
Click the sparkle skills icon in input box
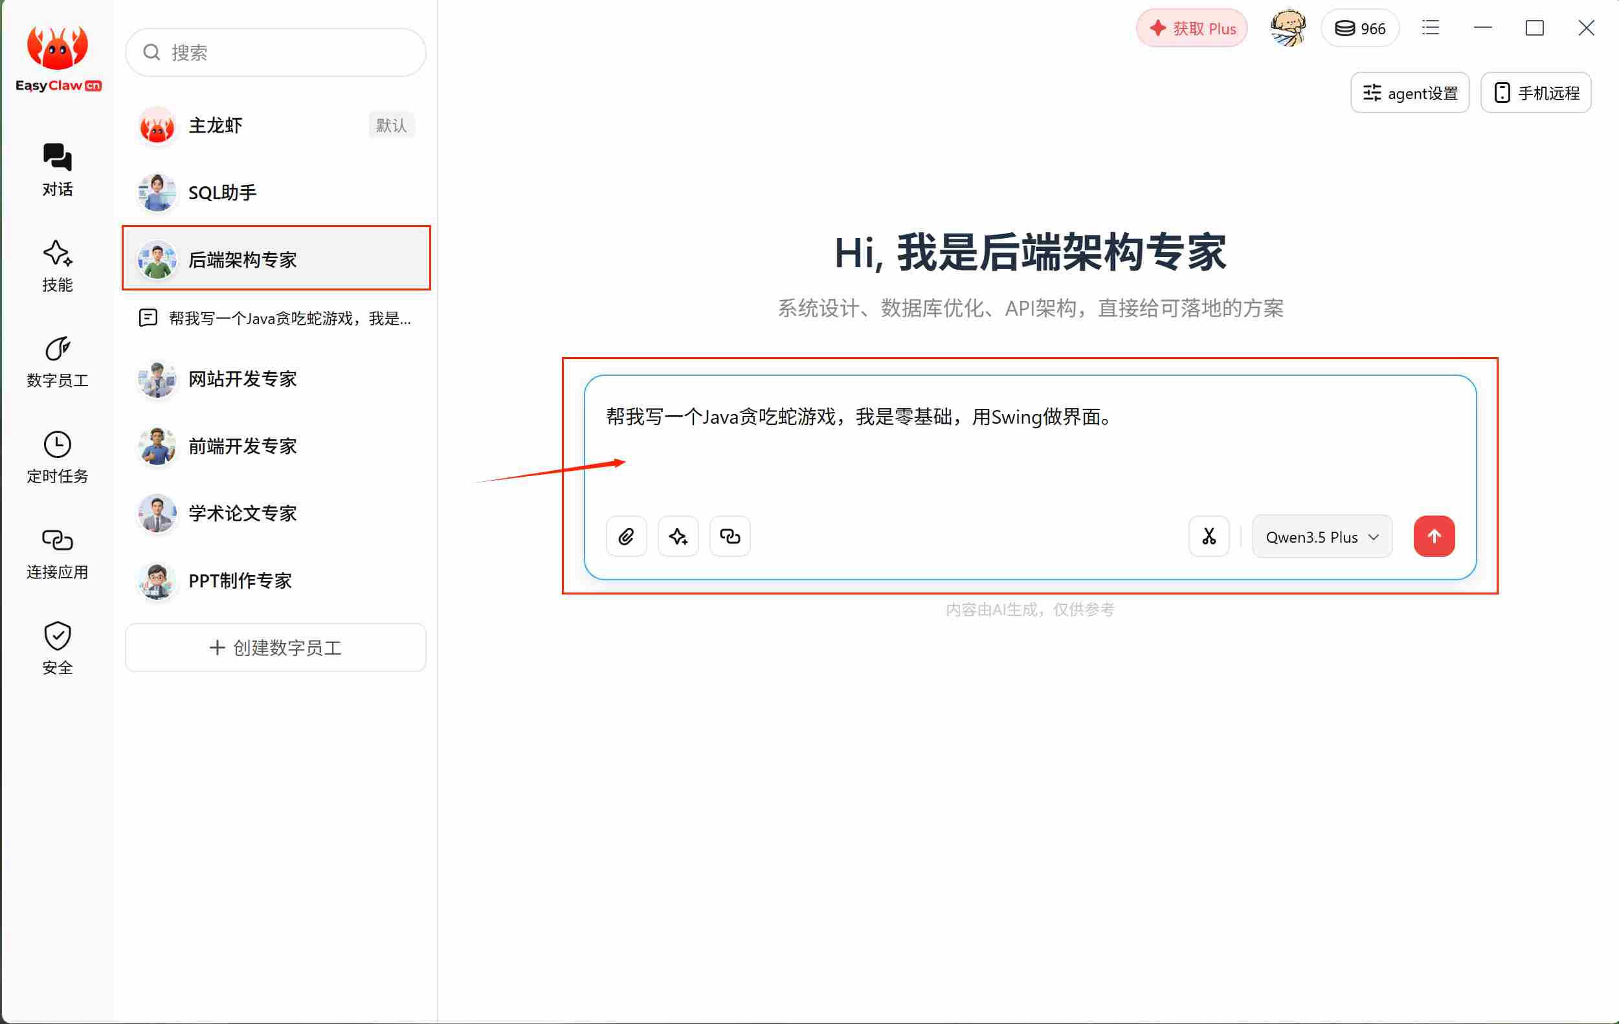[678, 536]
